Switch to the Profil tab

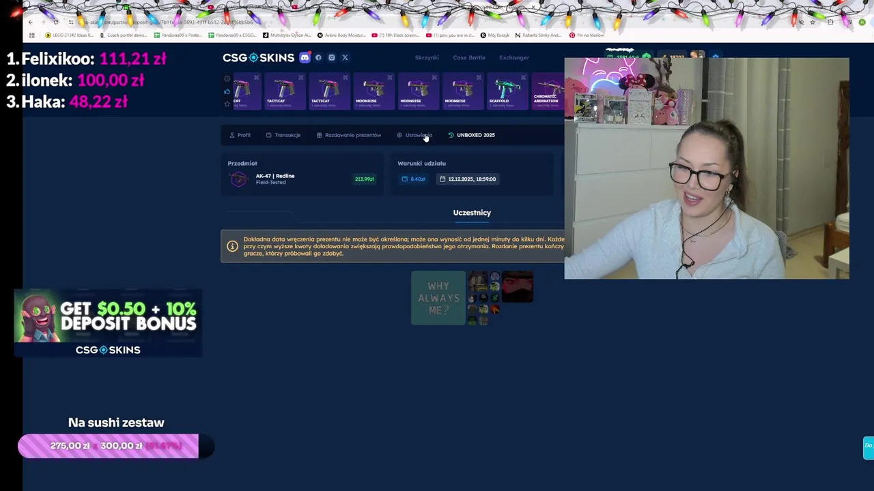pyautogui.click(x=240, y=135)
